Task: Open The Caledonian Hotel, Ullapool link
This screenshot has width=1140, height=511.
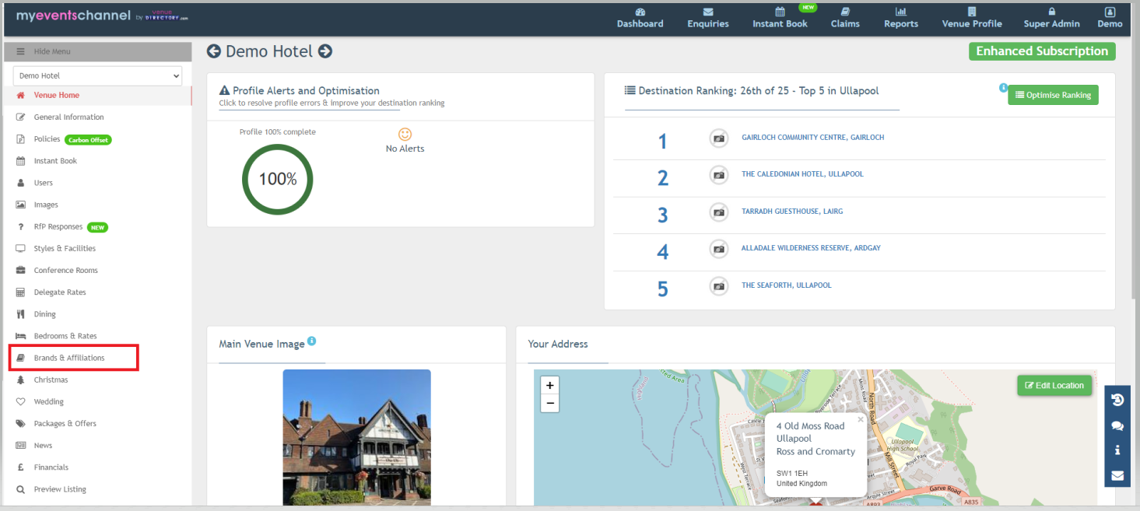Action: (x=802, y=174)
